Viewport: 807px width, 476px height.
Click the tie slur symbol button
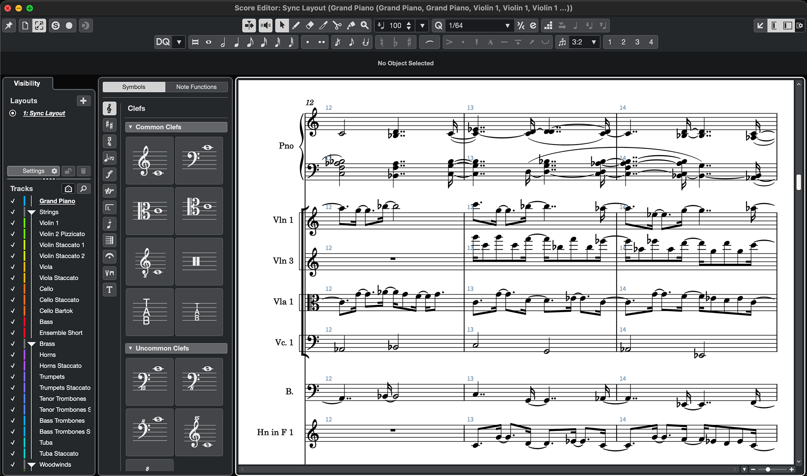[429, 42]
